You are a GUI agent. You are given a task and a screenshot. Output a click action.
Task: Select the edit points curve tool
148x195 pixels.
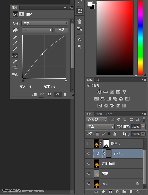pyautogui.click(x=15, y=56)
